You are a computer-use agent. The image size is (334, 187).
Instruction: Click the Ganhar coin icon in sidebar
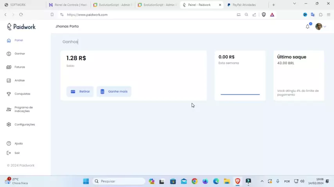9,54
